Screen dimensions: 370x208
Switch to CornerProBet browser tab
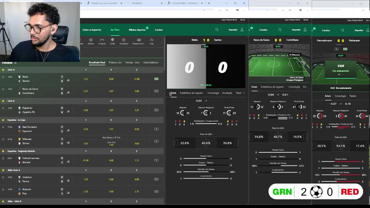[185, 3]
